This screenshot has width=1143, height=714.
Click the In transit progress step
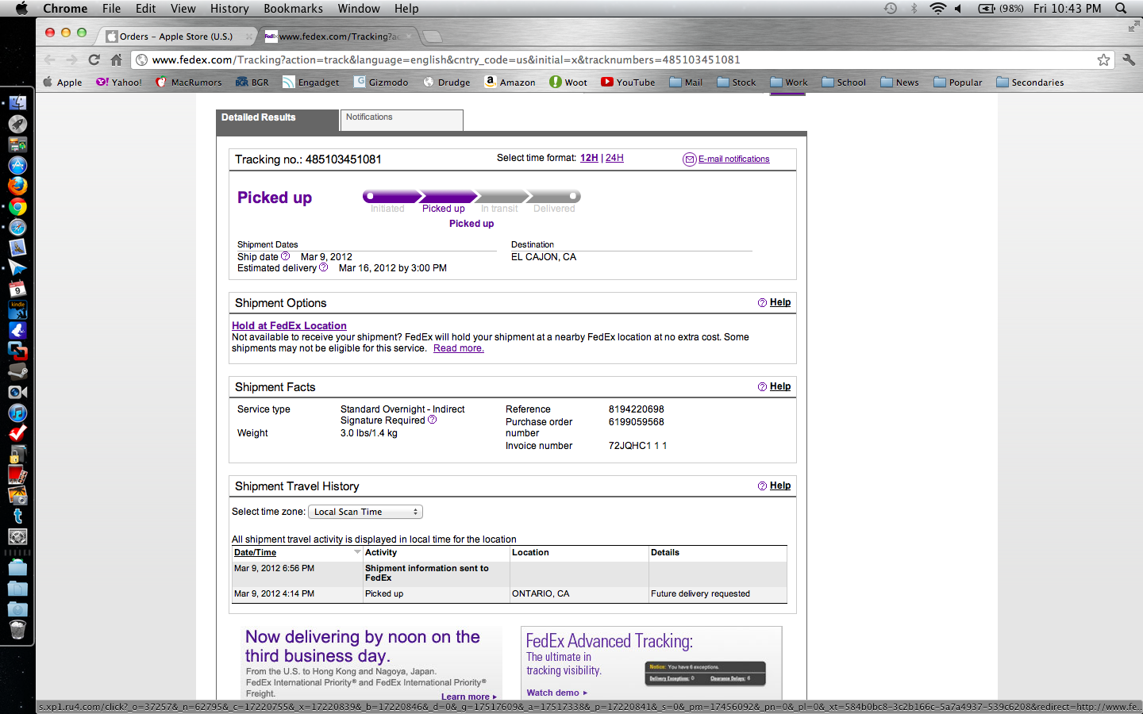coord(499,209)
